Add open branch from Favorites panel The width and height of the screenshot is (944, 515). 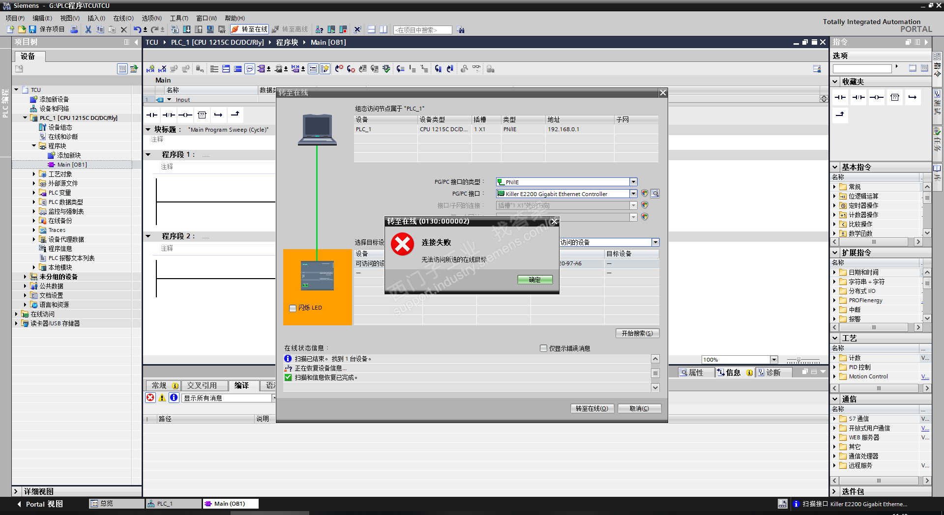click(912, 97)
